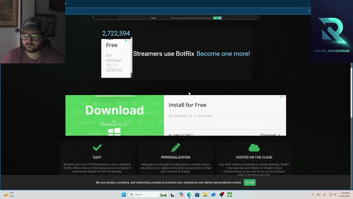
Task: Click the PERSONALIZATION heading
Action: (x=176, y=157)
